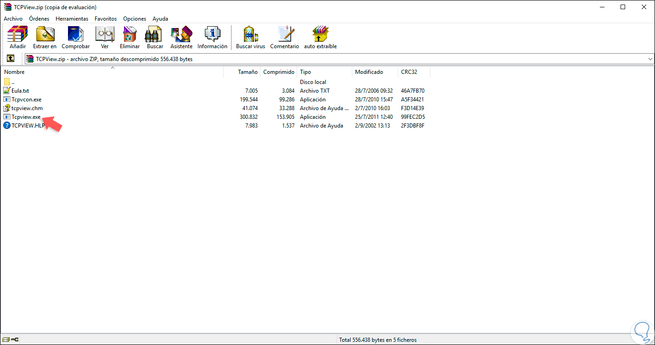This screenshot has width=655, height=345.
Task: Sort by Tipo column header
Action: [325, 72]
